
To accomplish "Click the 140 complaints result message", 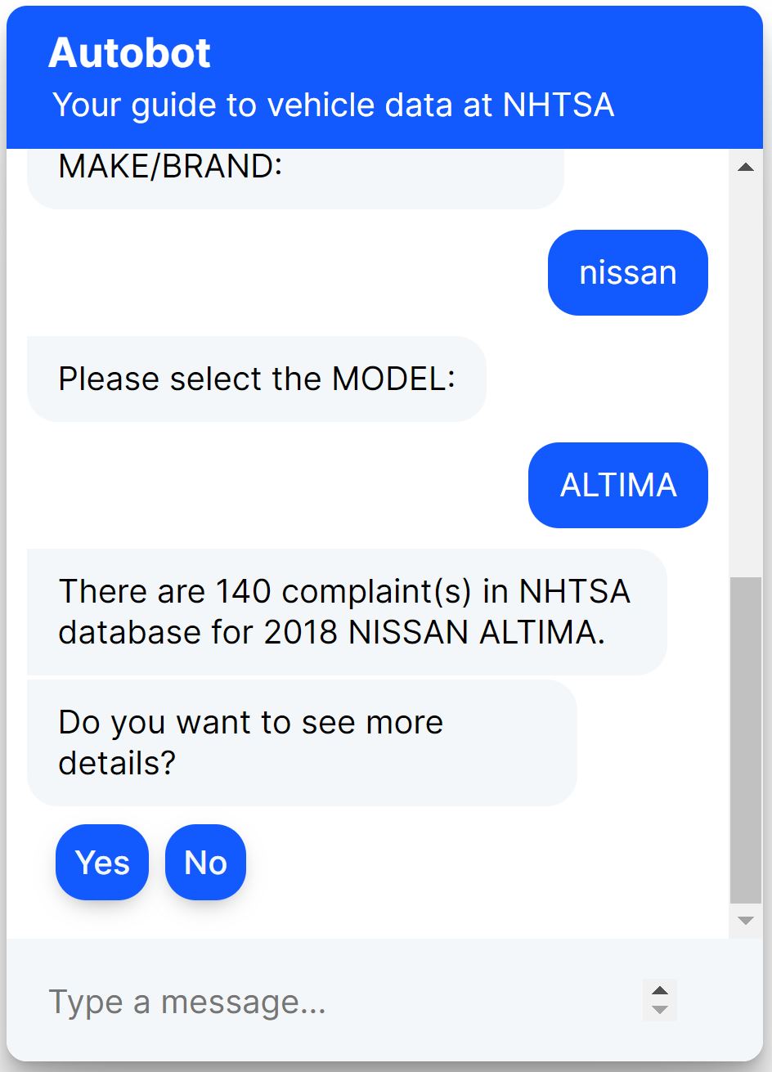I will (x=347, y=612).
